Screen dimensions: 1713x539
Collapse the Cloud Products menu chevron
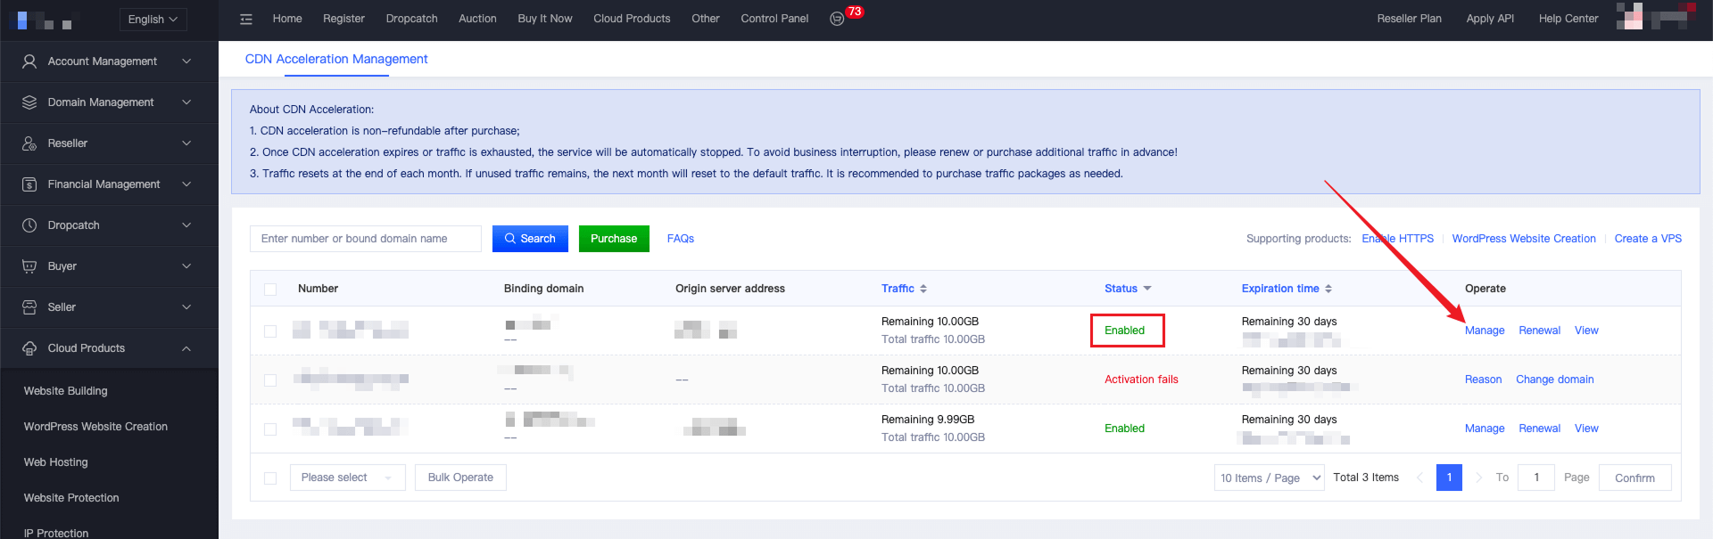[186, 348]
